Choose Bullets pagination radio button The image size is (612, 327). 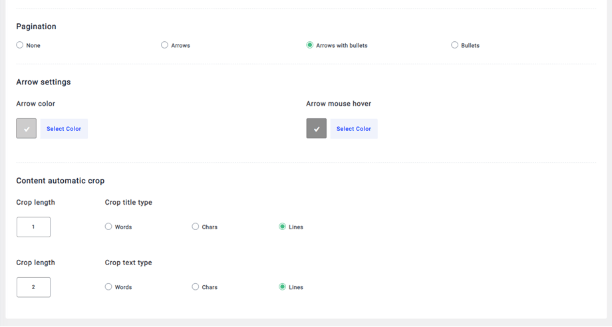tap(455, 45)
